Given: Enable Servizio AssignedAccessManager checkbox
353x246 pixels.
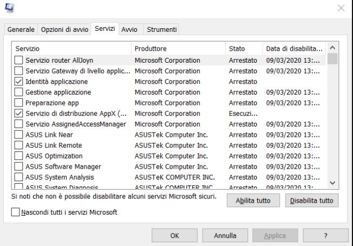Looking at the screenshot, I should 18,124.
